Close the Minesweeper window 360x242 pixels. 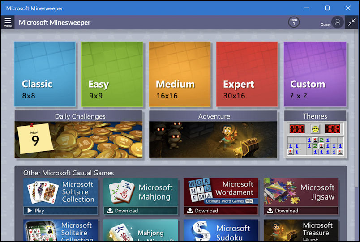pyautogui.click(x=348, y=8)
